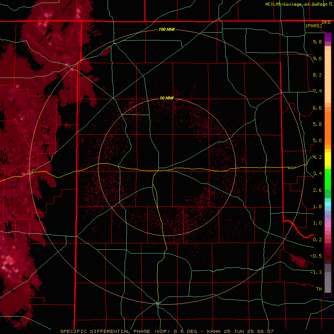Click the 8.2 value on the color scale
Screen dimensions: 334x334
click(317, 75)
